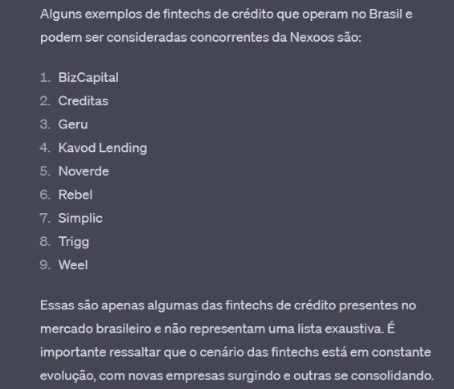Click the Noverde list item
454x389 pixels.
click(x=84, y=171)
